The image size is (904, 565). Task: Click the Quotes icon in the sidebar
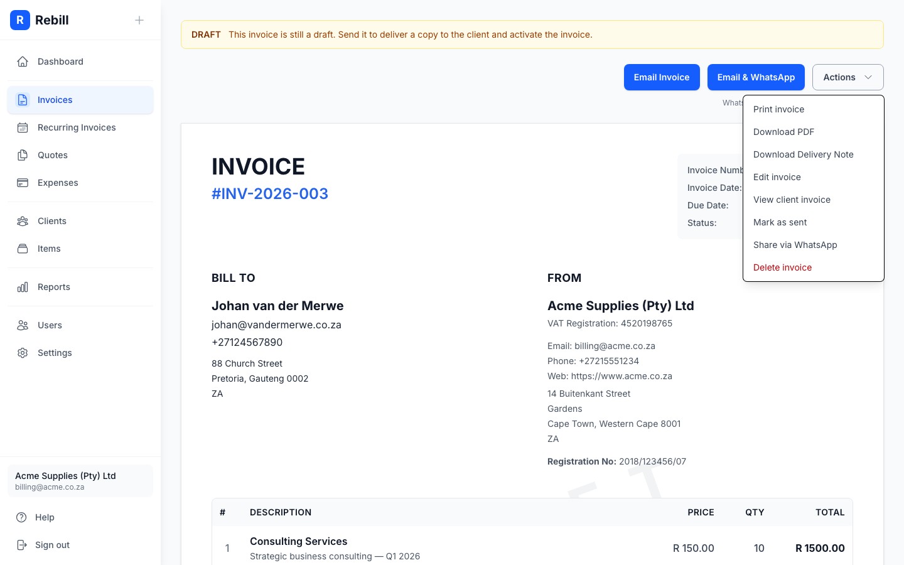pyautogui.click(x=23, y=155)
